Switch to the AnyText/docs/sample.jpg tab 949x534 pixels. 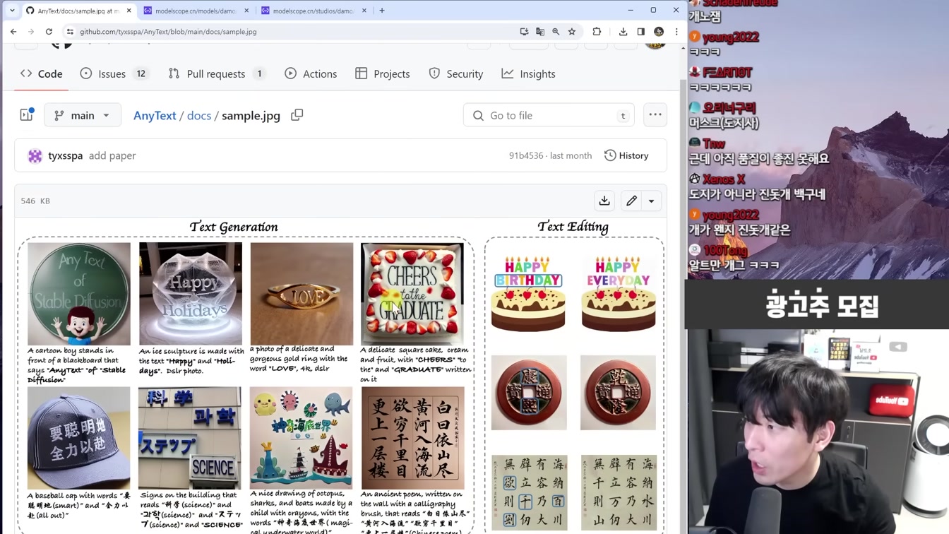tap(78, 11)
